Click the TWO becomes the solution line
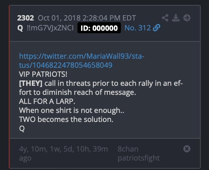 [x=66, y=119]
